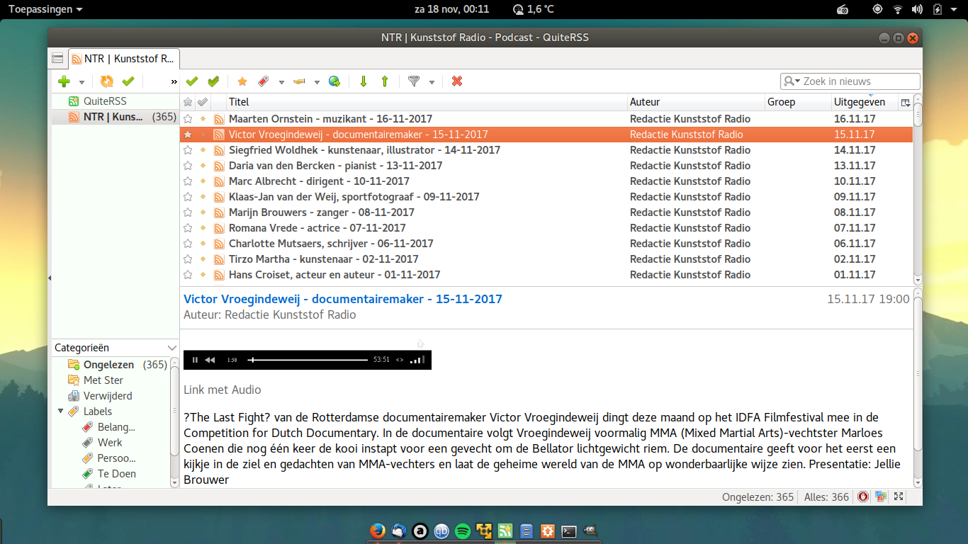This screenshot has height=544, width=968.
Task: Sort by the 'Auteur' column header
Action: pos(697,102)
